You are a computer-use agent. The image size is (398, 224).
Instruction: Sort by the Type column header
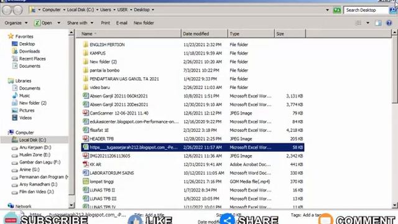pos(251,34)
